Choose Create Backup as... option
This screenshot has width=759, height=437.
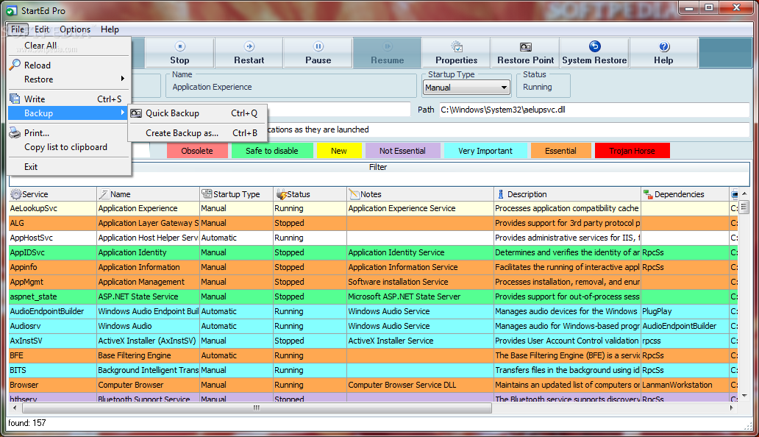(x=198, y=132)
